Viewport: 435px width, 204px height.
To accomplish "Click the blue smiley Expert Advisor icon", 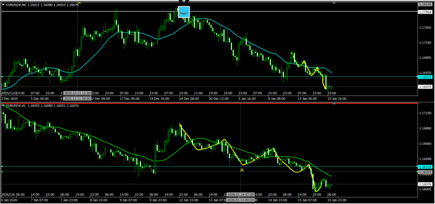I will click(184, 12).
